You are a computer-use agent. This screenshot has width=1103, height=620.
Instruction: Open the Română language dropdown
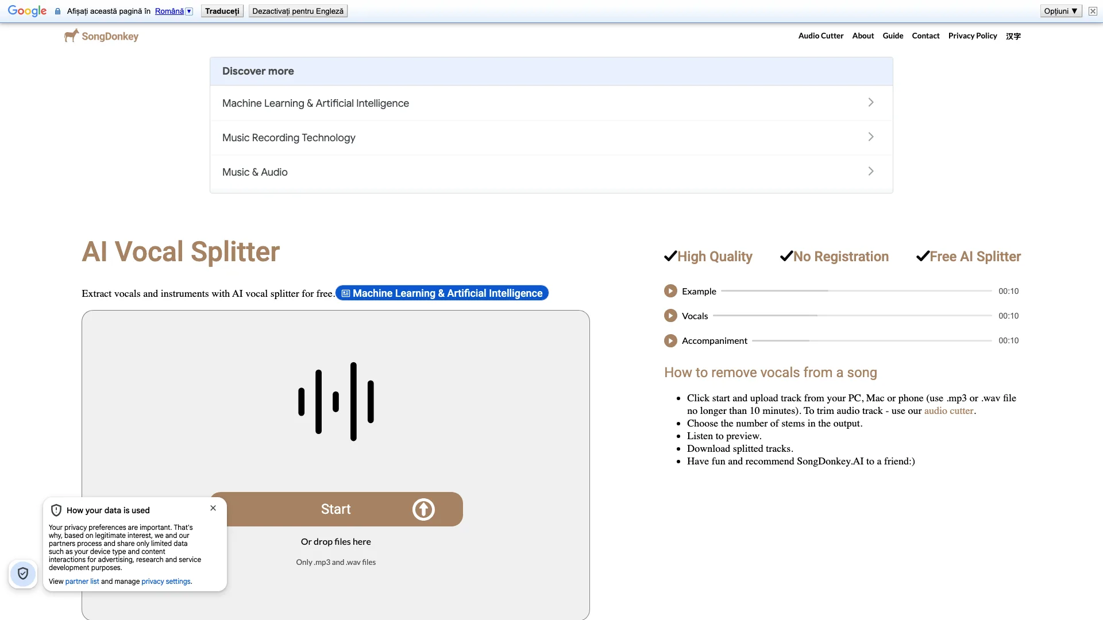pyautogui.click(x=173, y=11)
